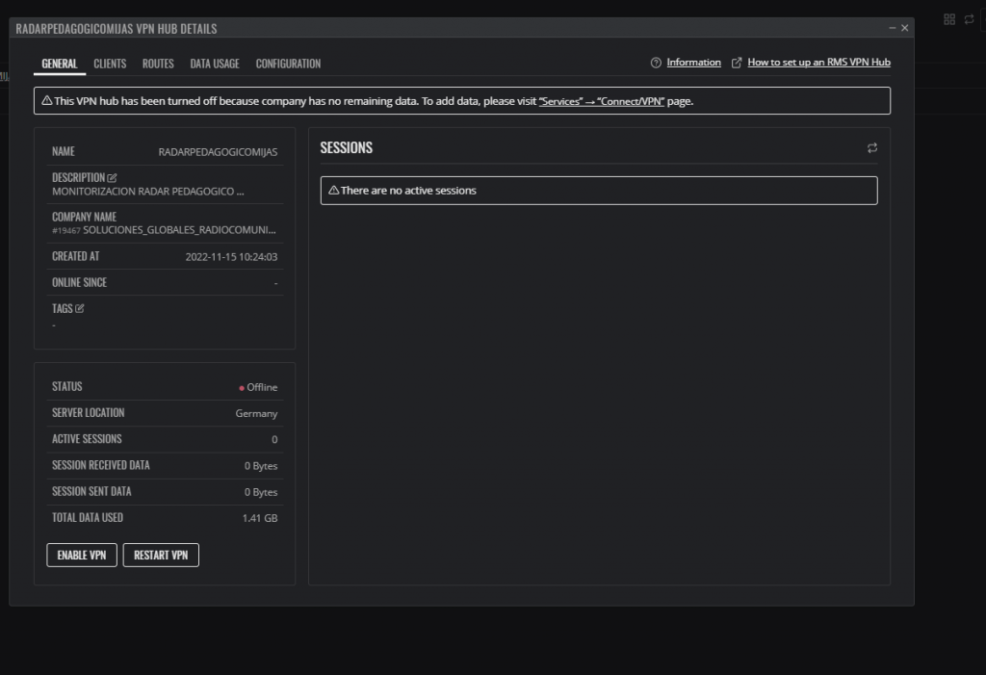The height and width of the screenshot is (675, 986).
Task: Click the Enable VPN button
Action: [x=82, y=555]
